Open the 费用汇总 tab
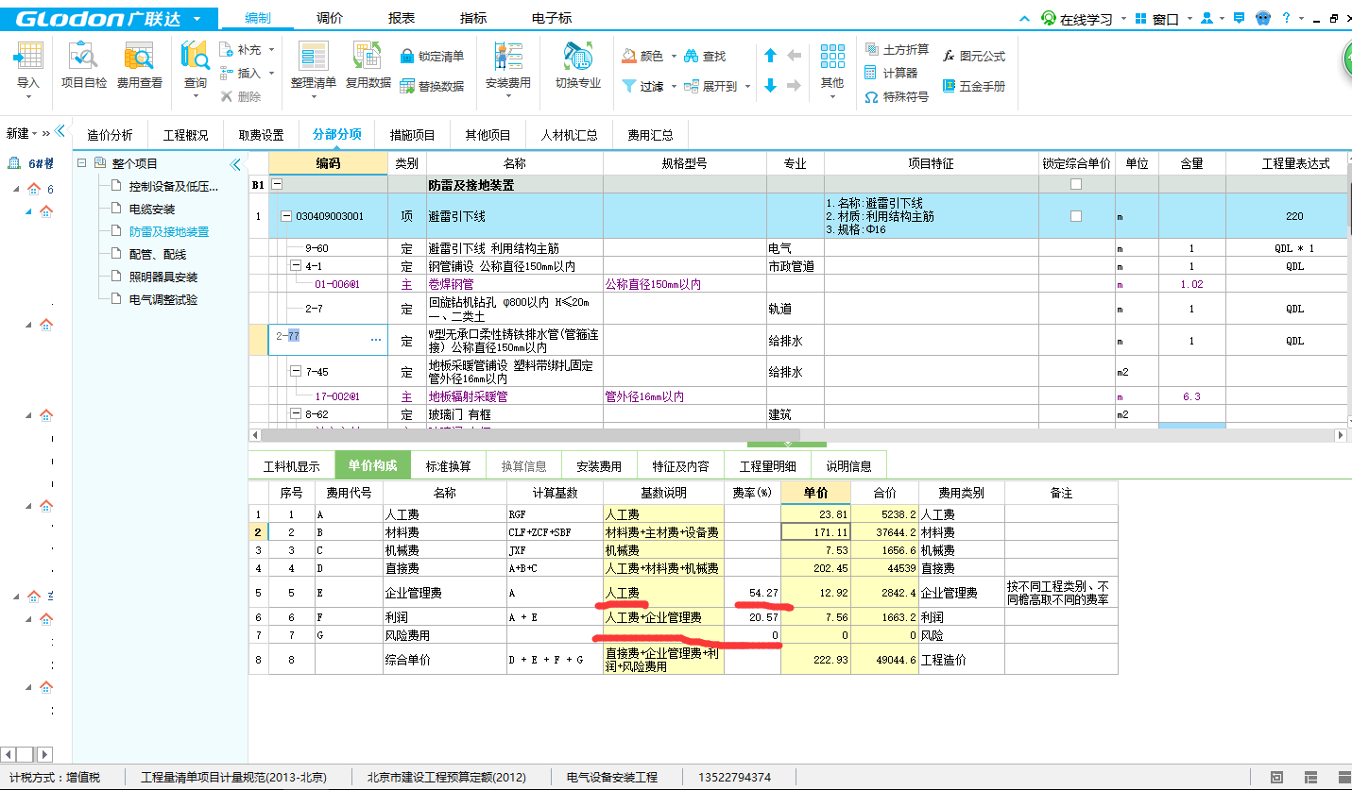The image size is (1352, 790). [x=650, y=135]
